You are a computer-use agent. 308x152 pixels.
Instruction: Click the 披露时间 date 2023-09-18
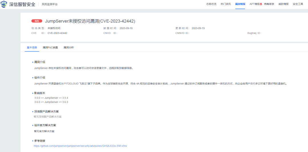pyautogui.click(x=126, y=28)
